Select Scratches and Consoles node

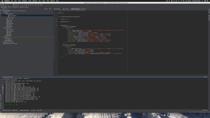(10, 44)
